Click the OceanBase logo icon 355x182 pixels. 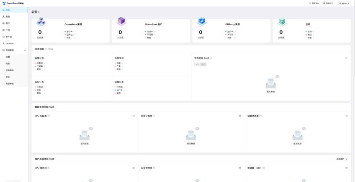(4, 3)
